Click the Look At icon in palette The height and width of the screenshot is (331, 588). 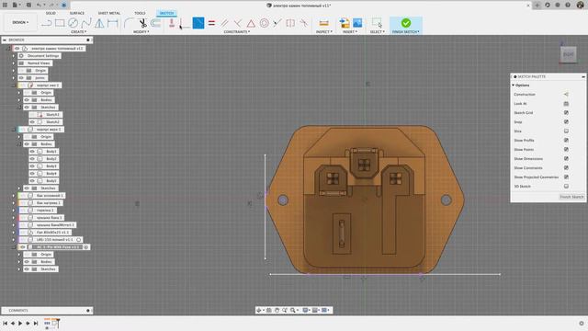566,104
